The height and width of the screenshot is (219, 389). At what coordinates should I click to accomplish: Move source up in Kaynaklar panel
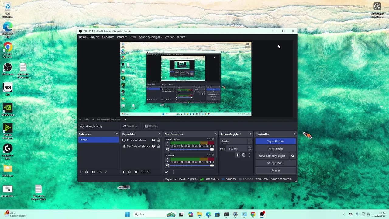pyautogui.click(x=143, y=172)
